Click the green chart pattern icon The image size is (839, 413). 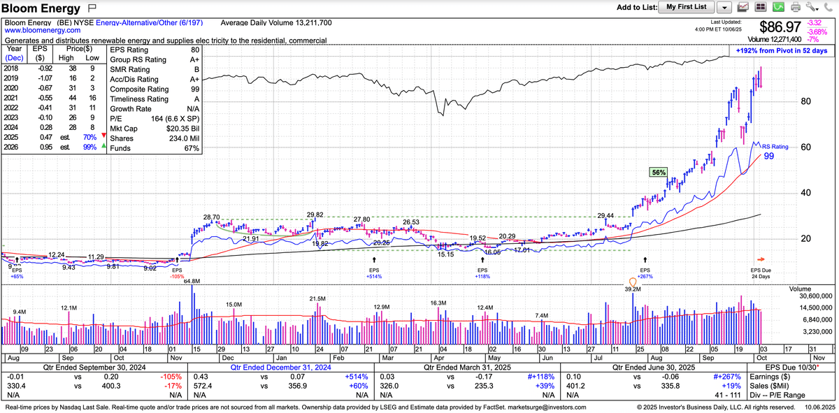point(777,8)
